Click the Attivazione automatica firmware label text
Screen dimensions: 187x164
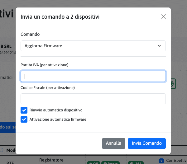58,119
